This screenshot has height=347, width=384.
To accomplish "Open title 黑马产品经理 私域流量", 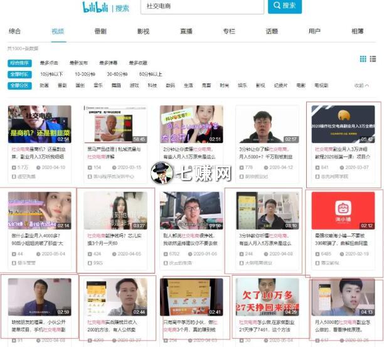I will (114, 153).
